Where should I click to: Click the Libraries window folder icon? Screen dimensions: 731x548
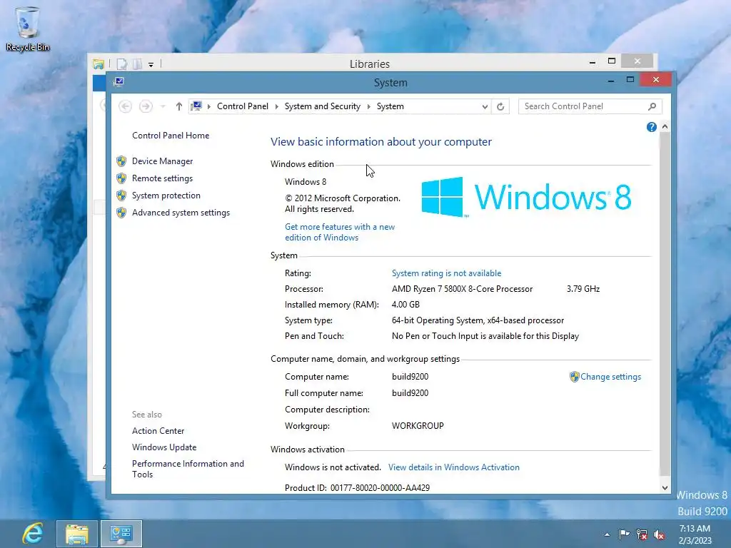(99, 64)
